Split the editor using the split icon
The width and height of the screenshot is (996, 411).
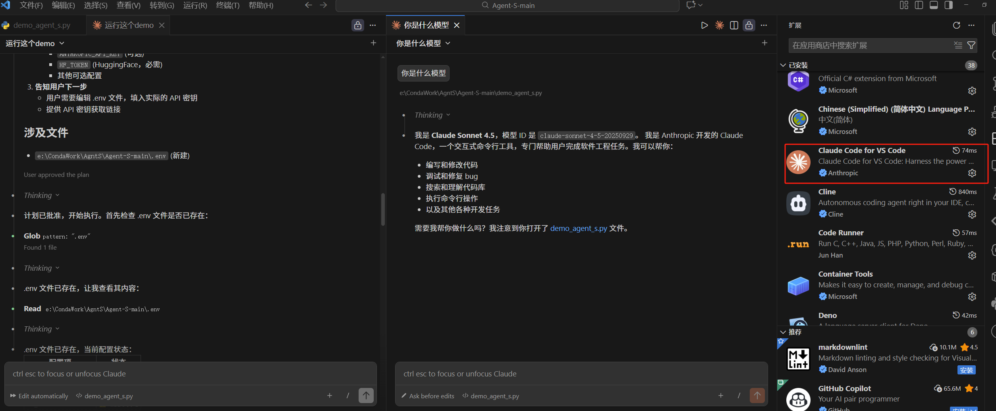(x=734, y=25)
